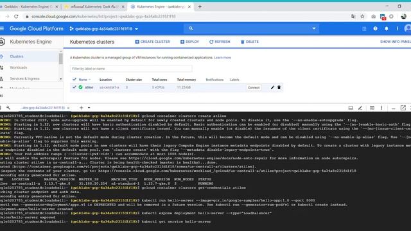
Task: Open a new browser tab
Action: 200,7
